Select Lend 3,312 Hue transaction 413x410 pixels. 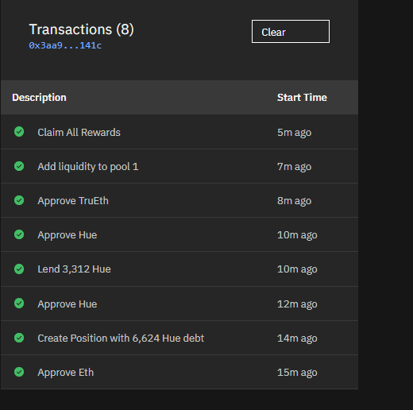179,269
